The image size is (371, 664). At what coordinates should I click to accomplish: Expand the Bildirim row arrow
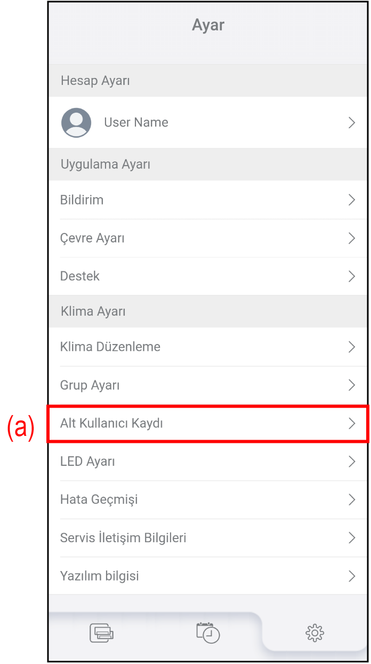[351, 200]
